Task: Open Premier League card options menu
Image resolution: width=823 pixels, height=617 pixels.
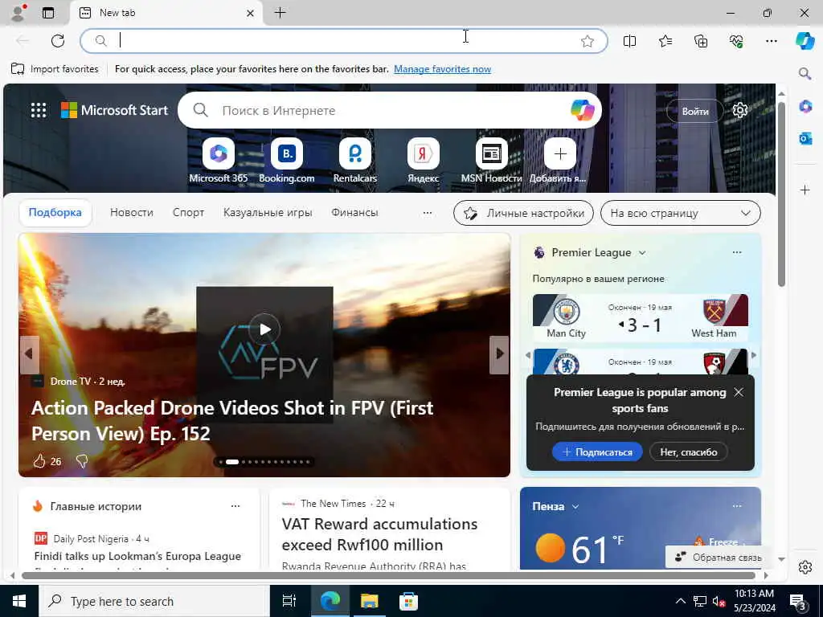Action: pyautogui.click(x=737, y=252)
